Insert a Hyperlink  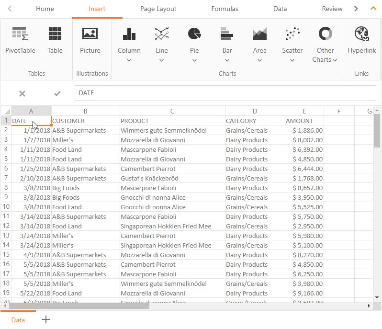[x=362, y=40]
